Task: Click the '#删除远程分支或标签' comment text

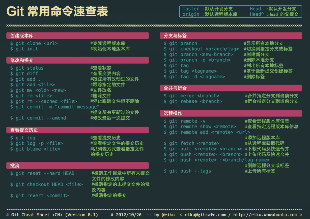Action: click(267, 165)
